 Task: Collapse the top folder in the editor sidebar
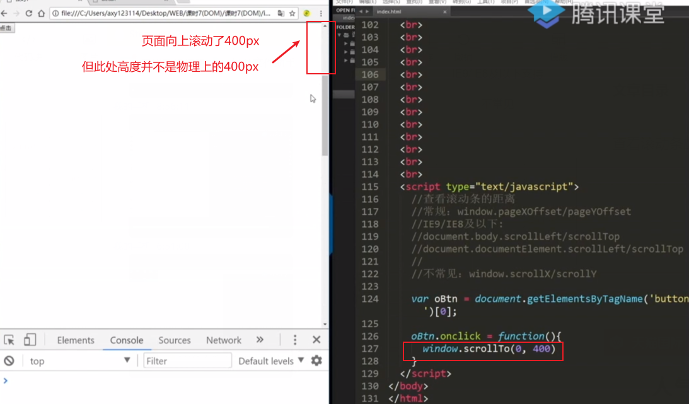pyautogui.click(x=339, y=35)
